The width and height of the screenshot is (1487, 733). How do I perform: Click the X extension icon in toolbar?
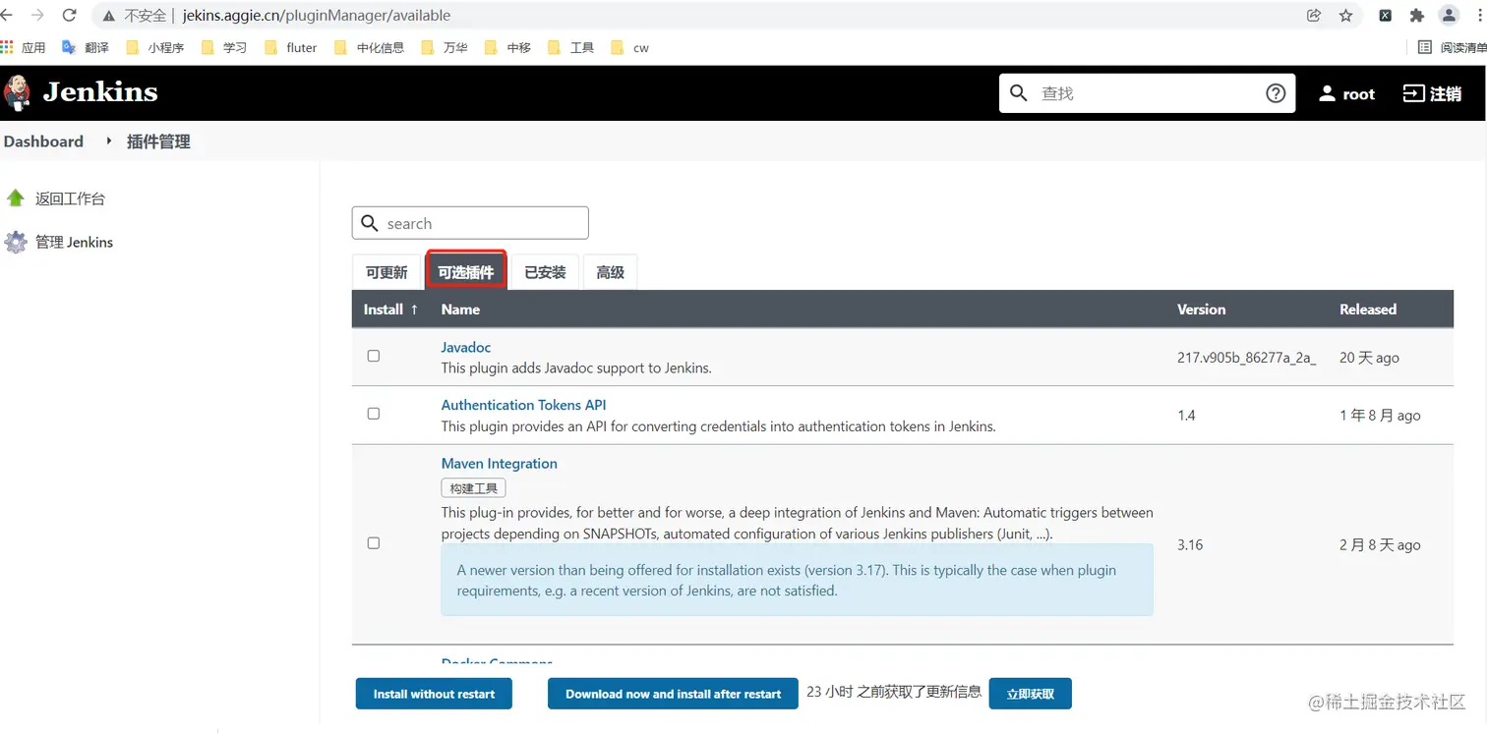point(1385,16)
